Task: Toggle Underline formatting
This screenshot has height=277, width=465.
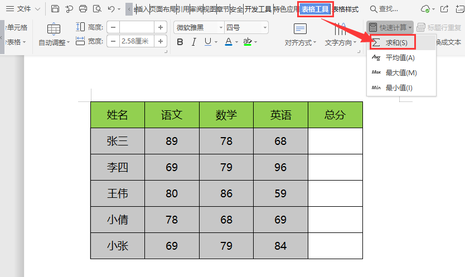Action: 208,42
